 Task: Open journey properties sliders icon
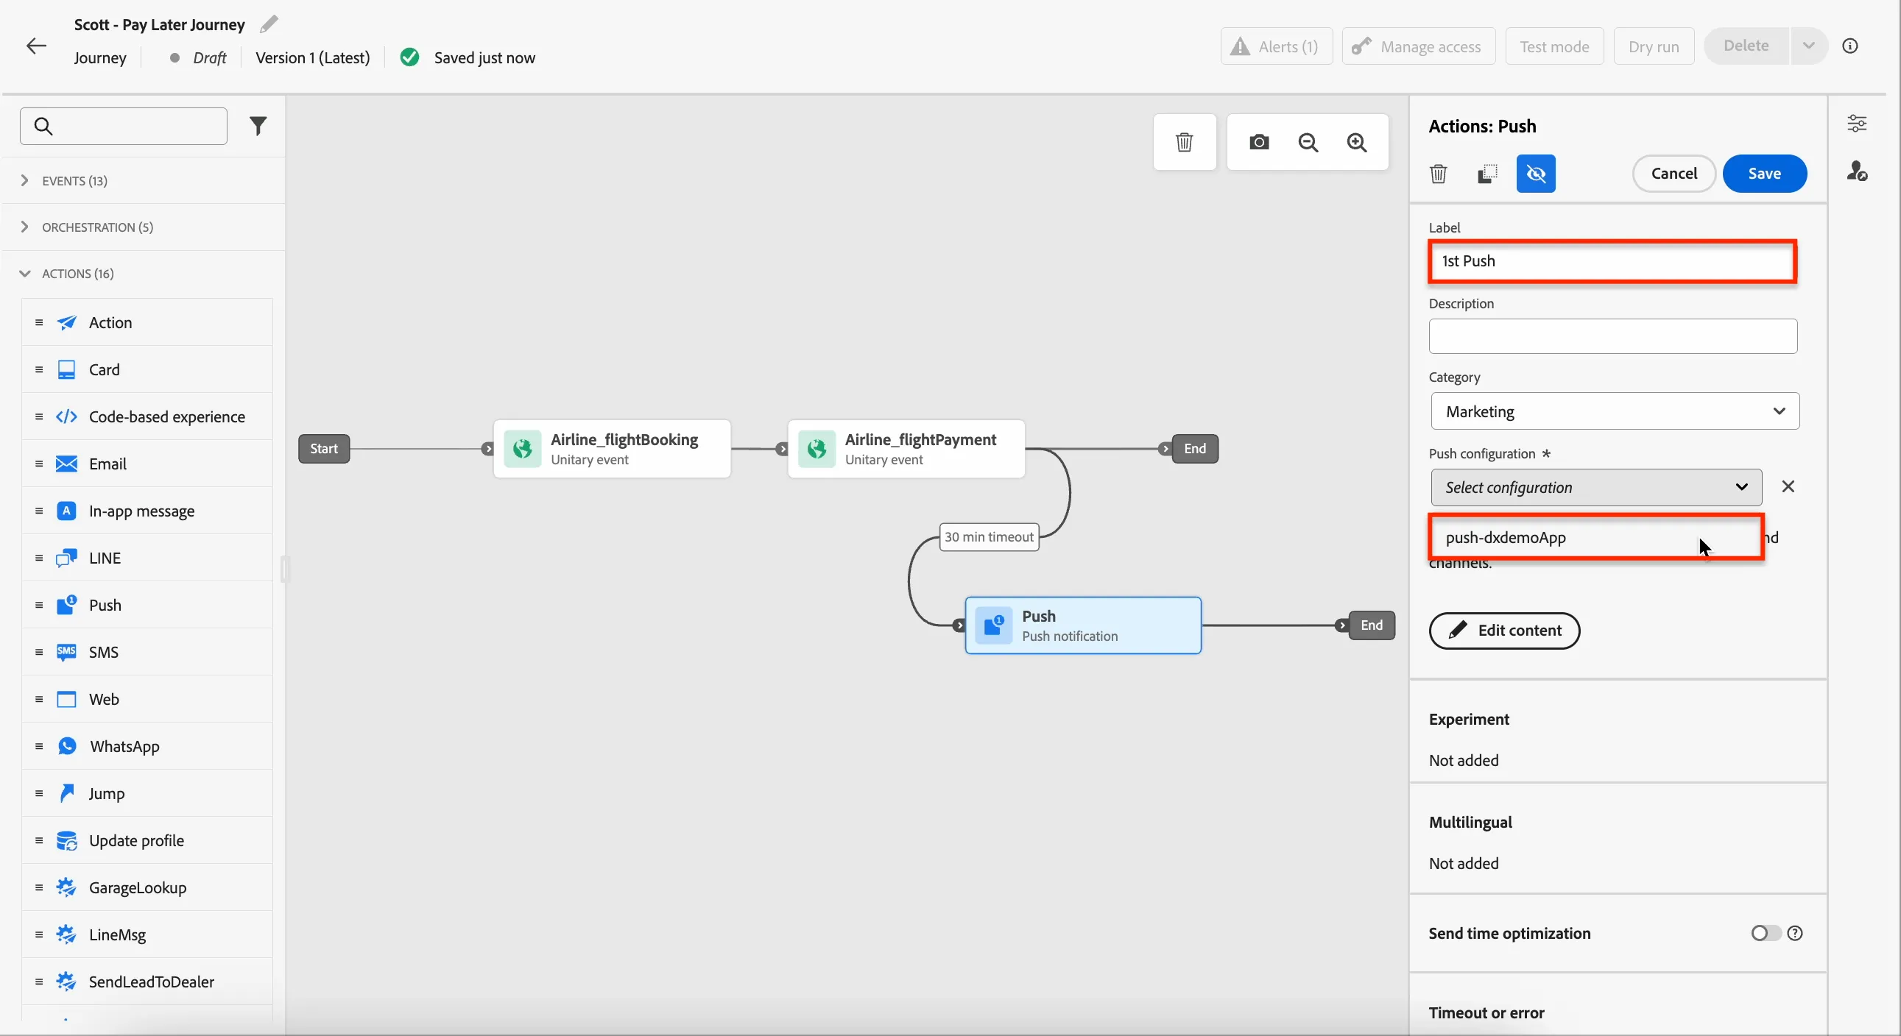1857,123
